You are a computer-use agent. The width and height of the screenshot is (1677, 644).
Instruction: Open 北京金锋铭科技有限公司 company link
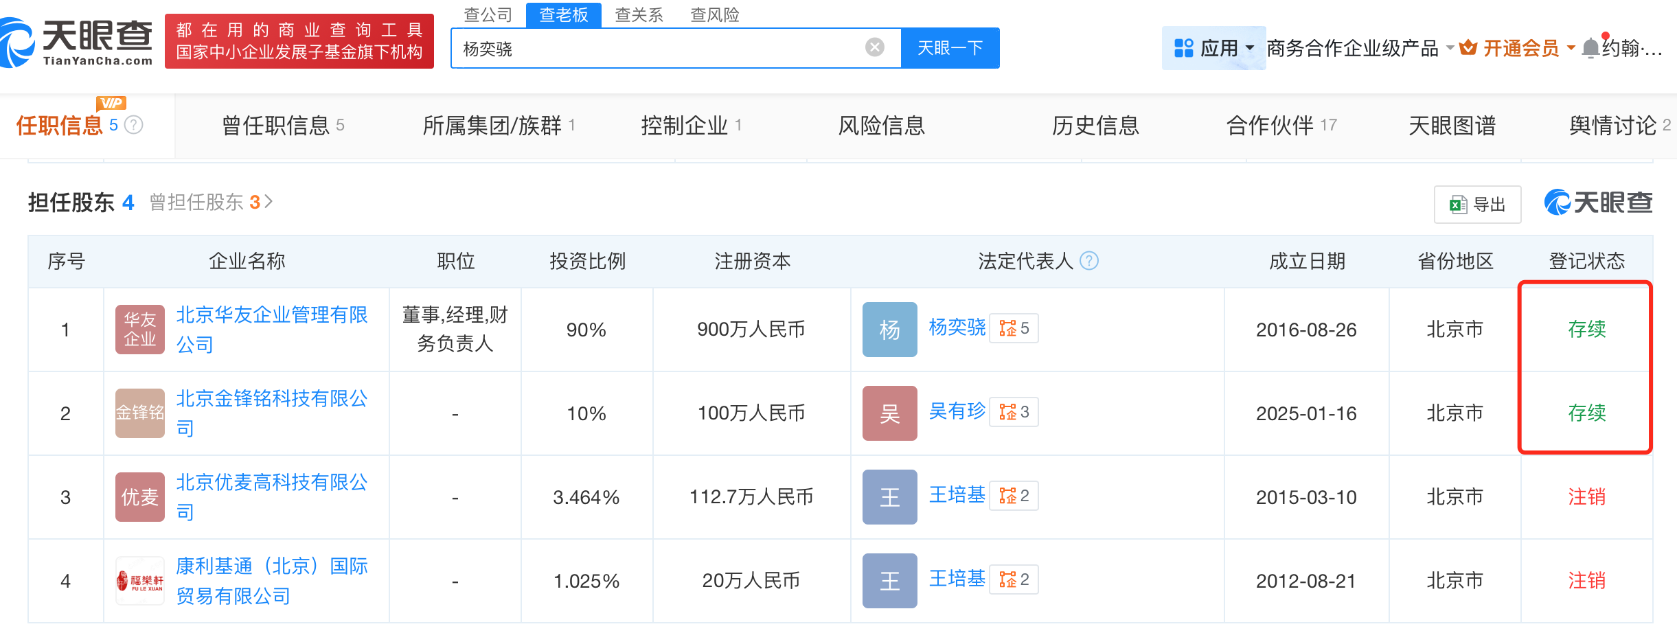coord(272,413)
